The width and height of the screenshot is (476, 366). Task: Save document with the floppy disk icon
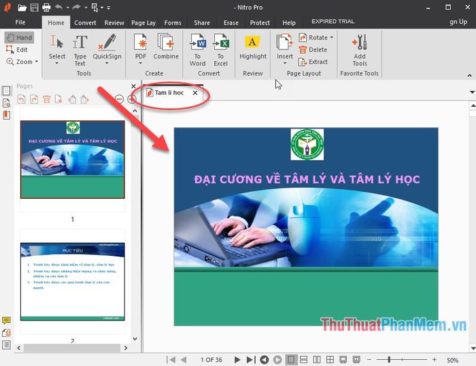point(34,7)
